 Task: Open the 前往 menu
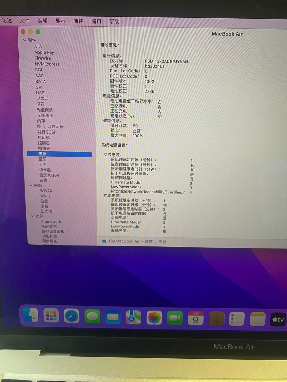point(78,21)
